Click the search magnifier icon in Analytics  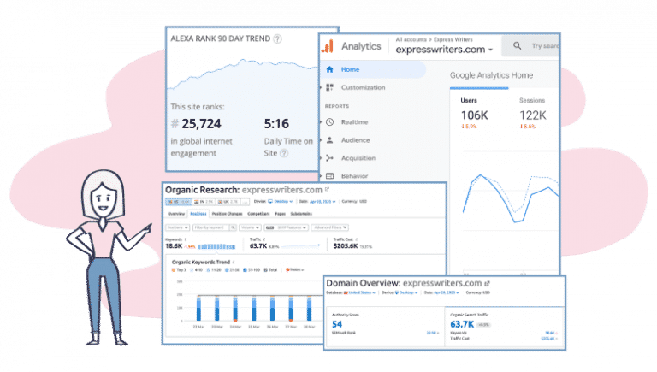click(x=518, y=45)
